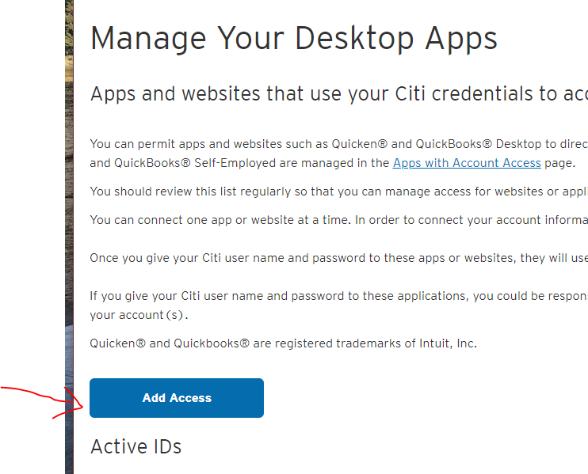
Task: Click the subheading about Citi credentials
Action: click(x=339, y=94)
